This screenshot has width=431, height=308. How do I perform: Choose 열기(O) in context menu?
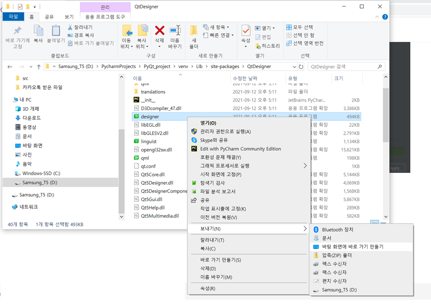pyautogui.click(x=249, y=123)
